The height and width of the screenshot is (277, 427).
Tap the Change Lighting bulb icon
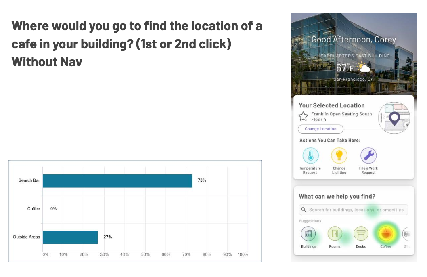339,155
